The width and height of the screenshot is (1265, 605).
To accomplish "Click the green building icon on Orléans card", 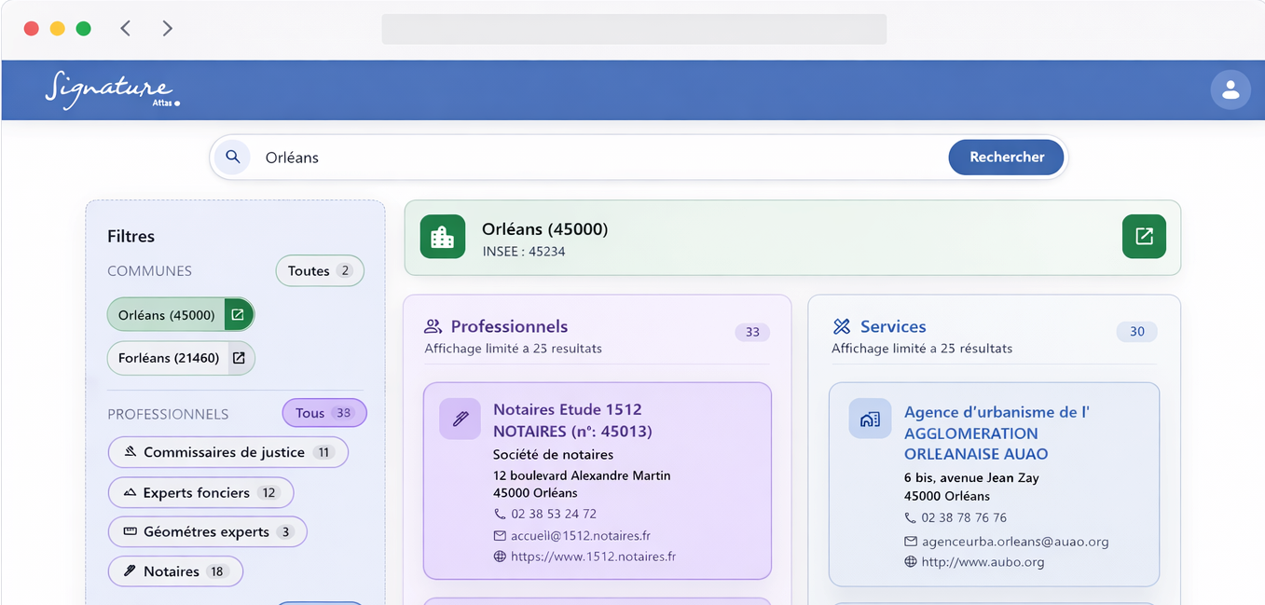I will [442, 237].
